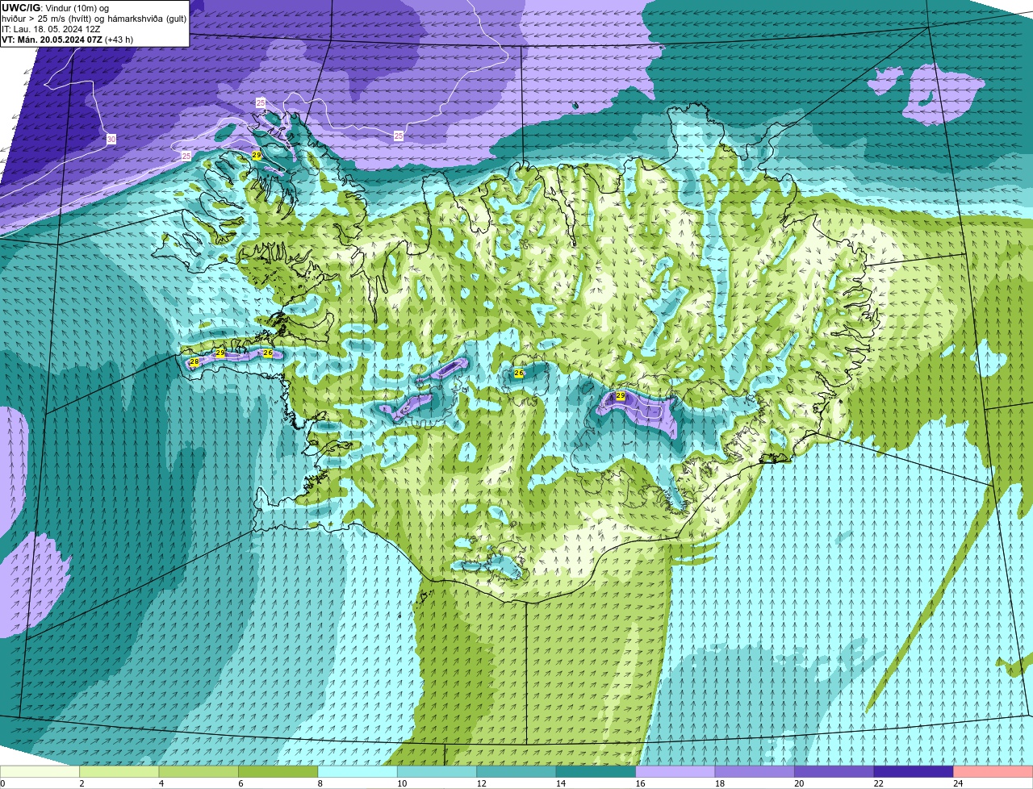This screenshot has height=789, width=1033.
Task: Click the "IT: Lau. 18. 05. 2024 12Z" line
Action: (51, 29)
